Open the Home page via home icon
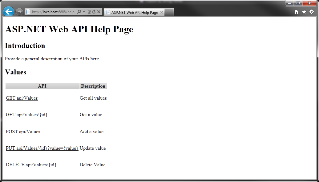The image size is (319, 182). point(296,11)
